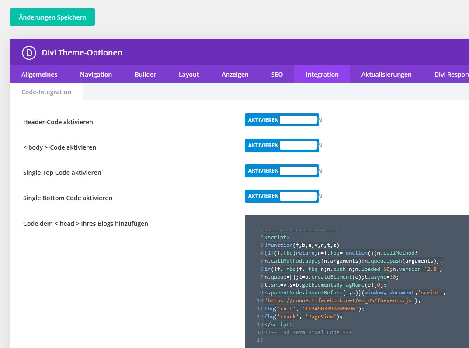Click code line with fbq('track', 'PageView')

(x=303, y=317)
